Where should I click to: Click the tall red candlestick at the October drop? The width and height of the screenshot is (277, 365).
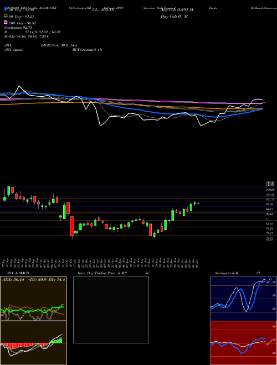72,226
